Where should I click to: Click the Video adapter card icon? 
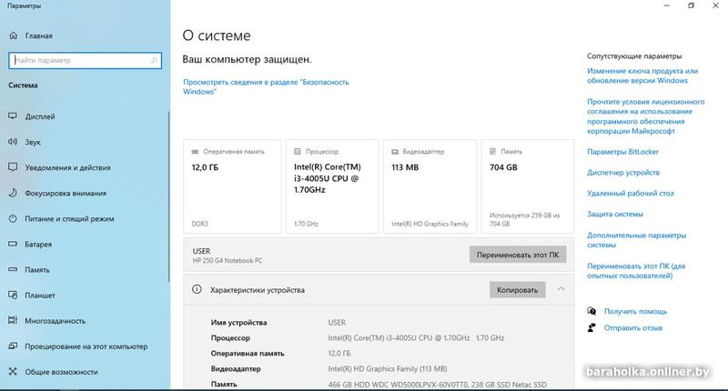click(x=395, y=152)
